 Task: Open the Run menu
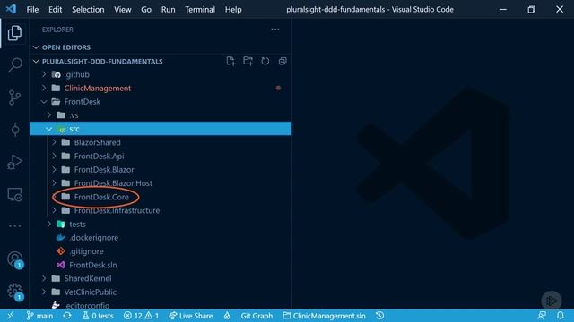[168, 10]
